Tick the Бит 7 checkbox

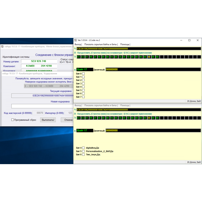tap(83, 97)
